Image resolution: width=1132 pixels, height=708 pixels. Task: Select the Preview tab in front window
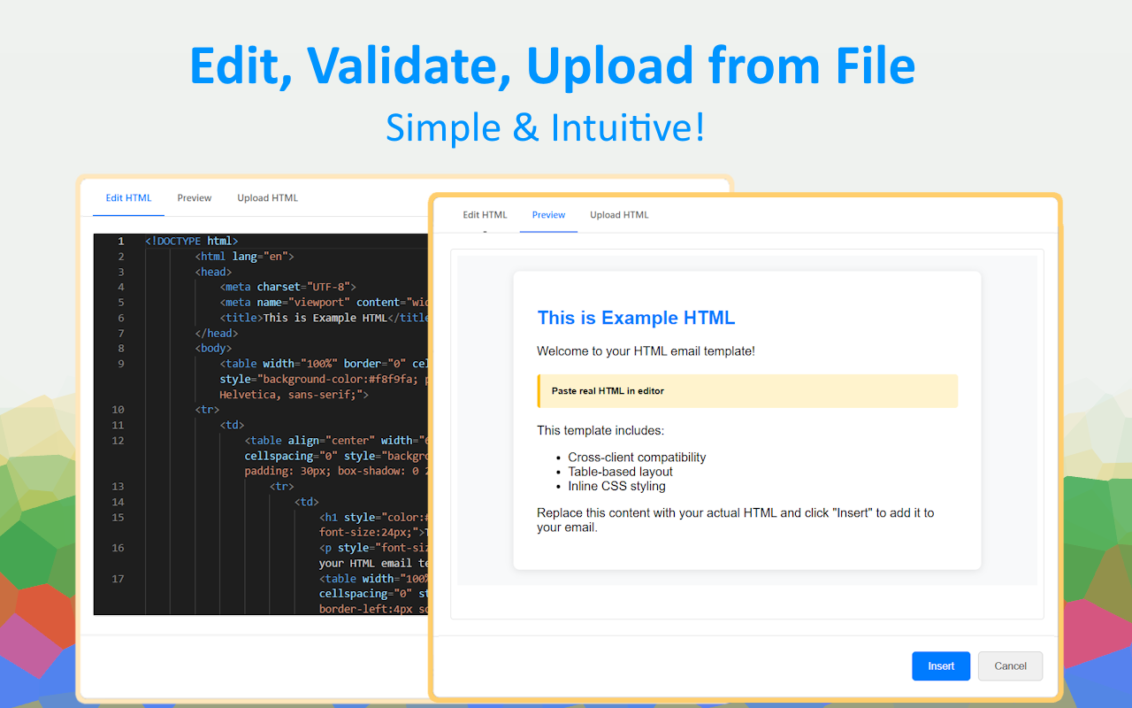click(x=548, y=215)
